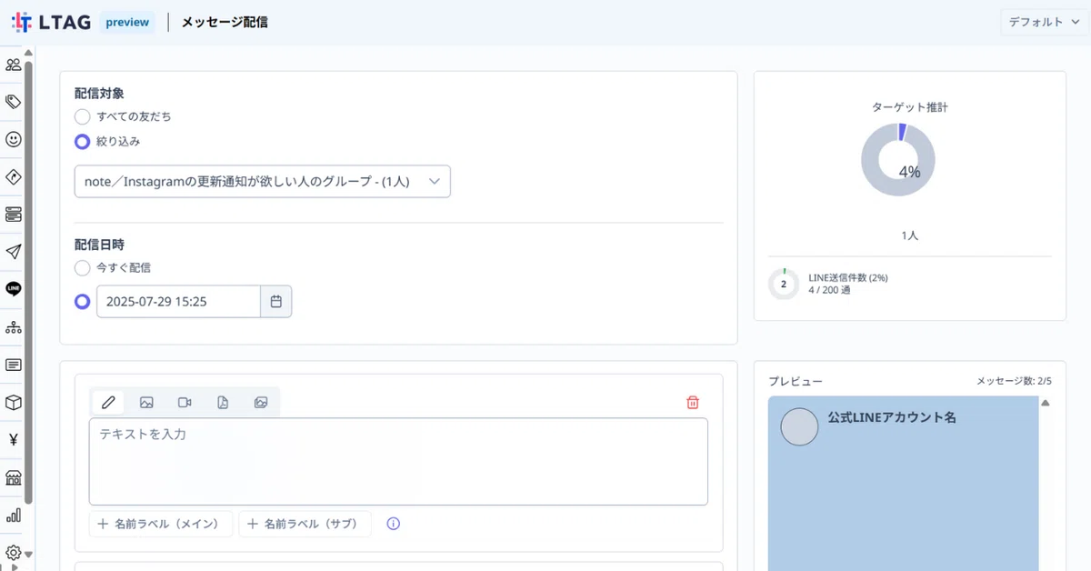Open the friends (people) sidebar icon
The height and width of the screenshot is (571, 1091).
click(x=13, y=65)
